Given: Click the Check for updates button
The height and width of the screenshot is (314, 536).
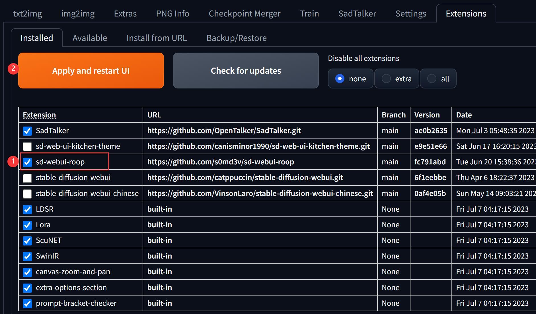Looking at the screenshot, I should [246, 71].
